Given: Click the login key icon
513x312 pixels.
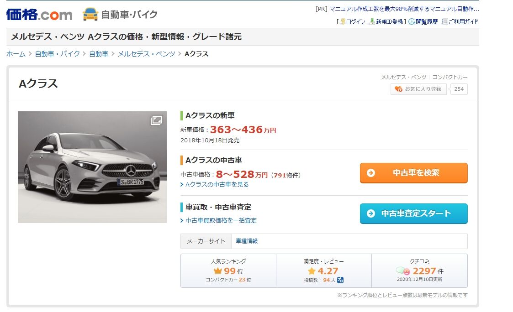Looking at the screenshot, I should [x=343, y=21].
